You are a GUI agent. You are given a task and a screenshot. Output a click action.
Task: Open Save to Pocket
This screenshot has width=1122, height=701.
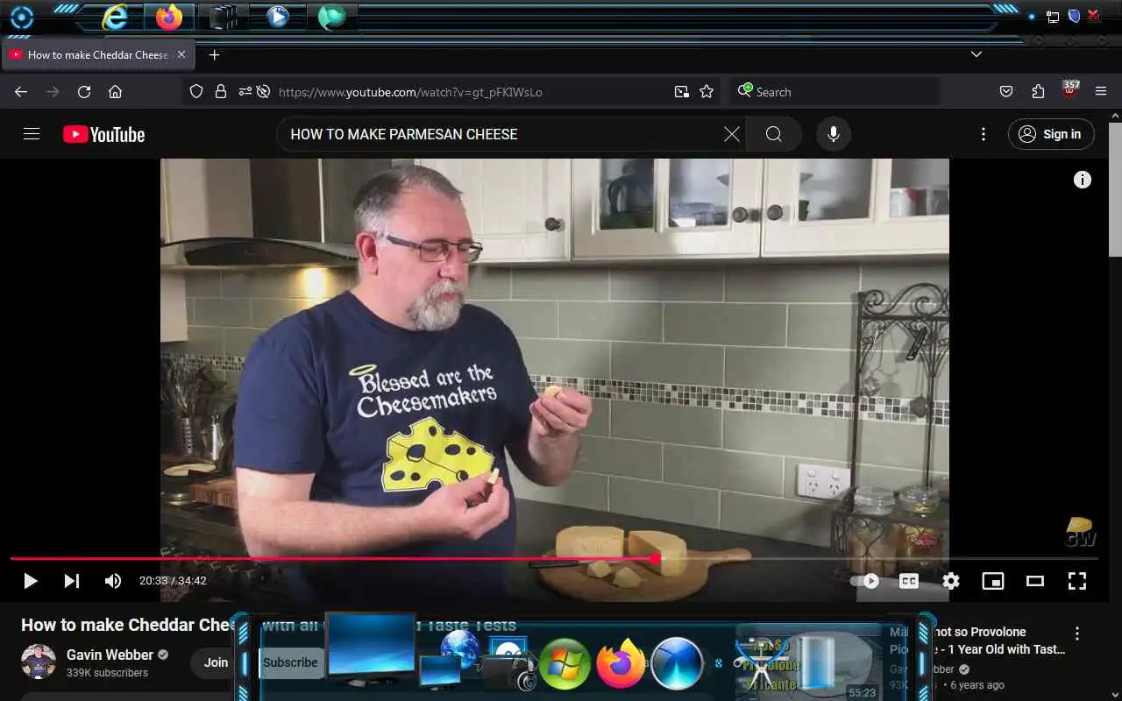point(1006,92)
